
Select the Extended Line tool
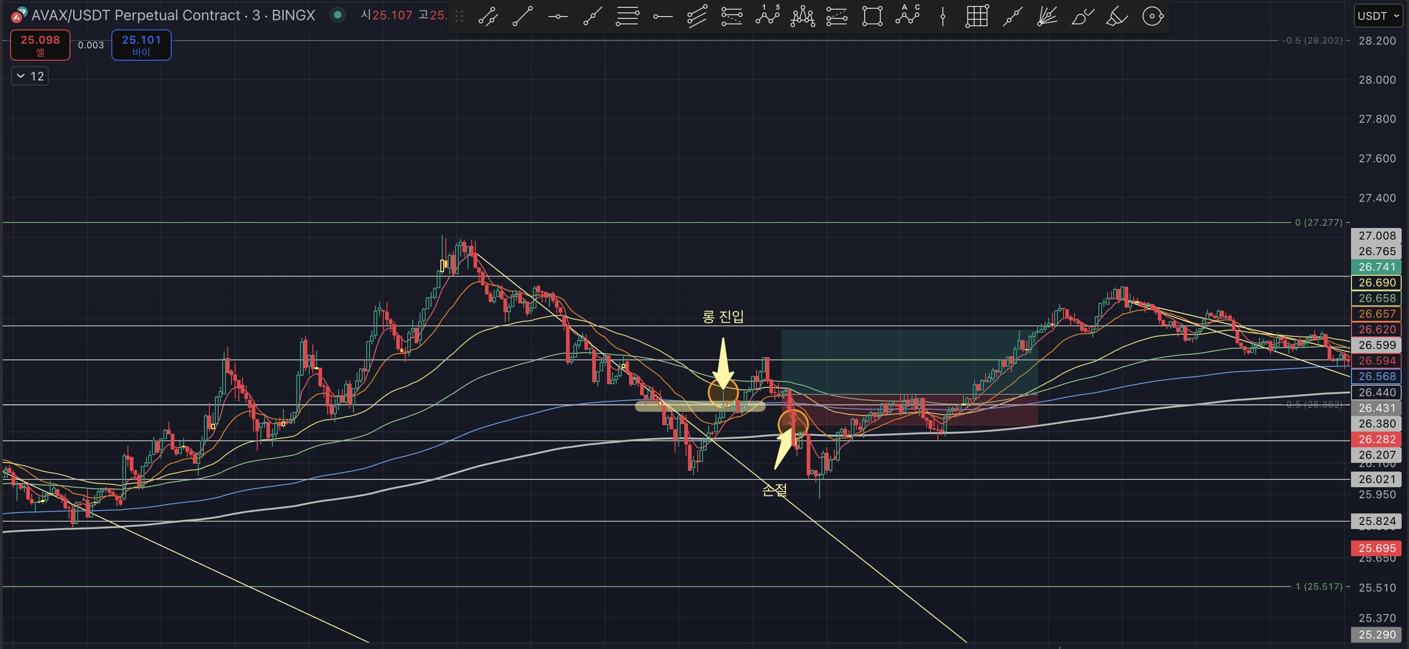click(1012, 16)
